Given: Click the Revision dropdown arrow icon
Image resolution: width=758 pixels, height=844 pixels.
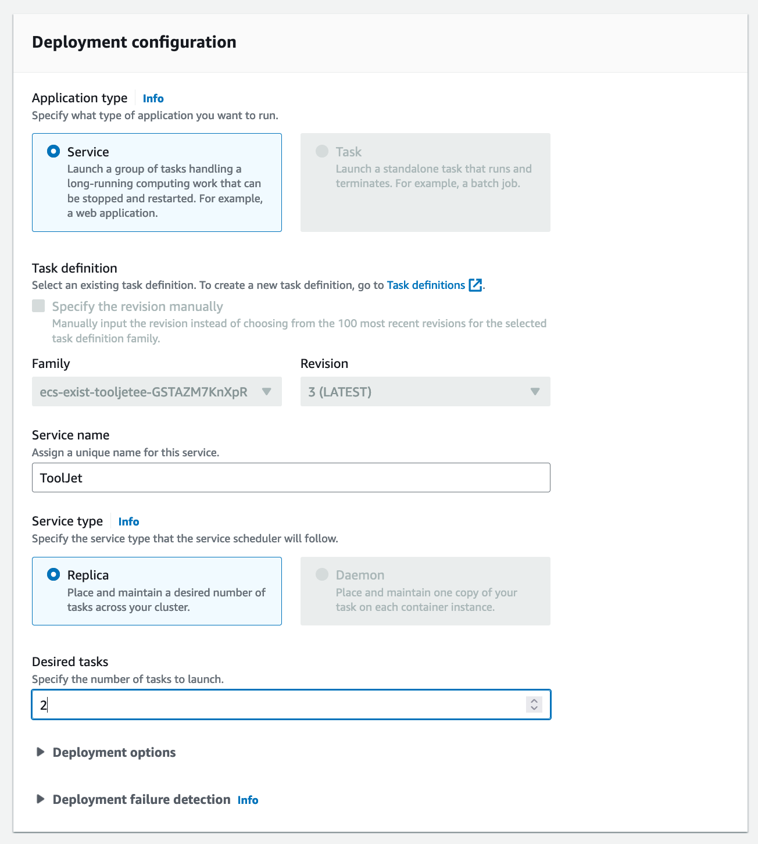Looking at the screenshot, I should [535, 392].
